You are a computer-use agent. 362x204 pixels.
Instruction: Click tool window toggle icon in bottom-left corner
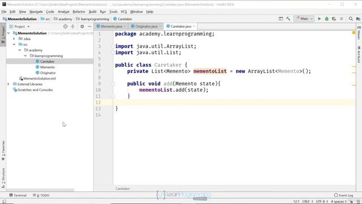pos(4,202)
